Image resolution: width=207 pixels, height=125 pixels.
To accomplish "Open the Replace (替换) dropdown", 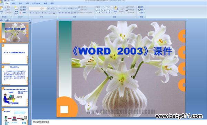I will pos(141,10).
